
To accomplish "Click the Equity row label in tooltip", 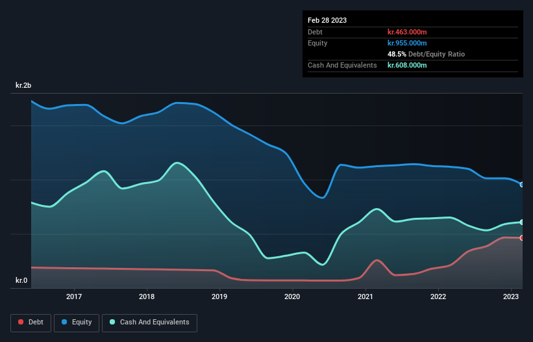I will pyautogui.click(x=317, y=43).
